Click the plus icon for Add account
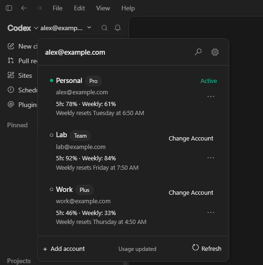Viewport: 263px width, 265px height. click(x=45, y=249)
